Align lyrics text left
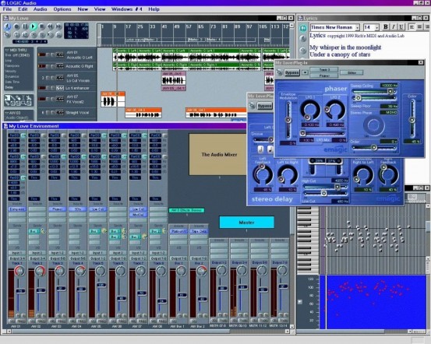Screen dimensions: 431x344 412,27
